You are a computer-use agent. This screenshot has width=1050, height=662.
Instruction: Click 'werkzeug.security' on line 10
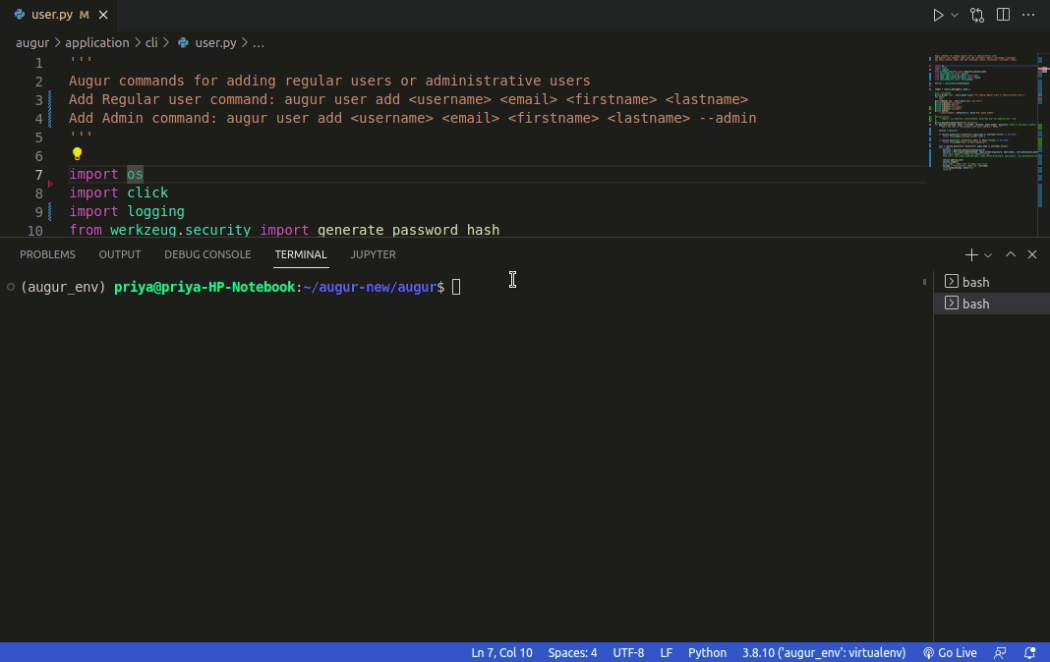(180, 230)
